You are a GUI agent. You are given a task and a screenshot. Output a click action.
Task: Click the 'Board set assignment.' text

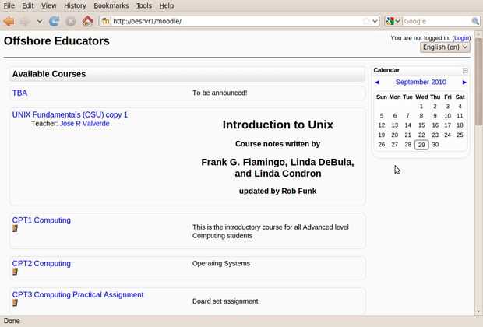click(226, 301)
